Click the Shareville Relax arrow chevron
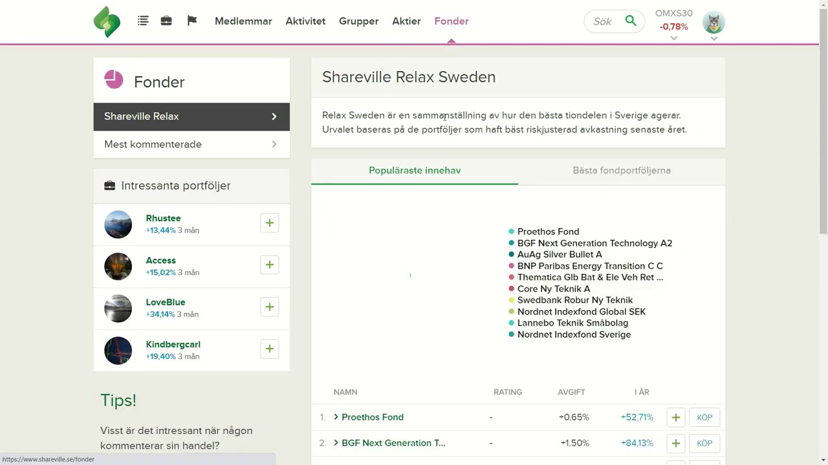The height and width of the screenshot is (465, 828). pos(274,116)
